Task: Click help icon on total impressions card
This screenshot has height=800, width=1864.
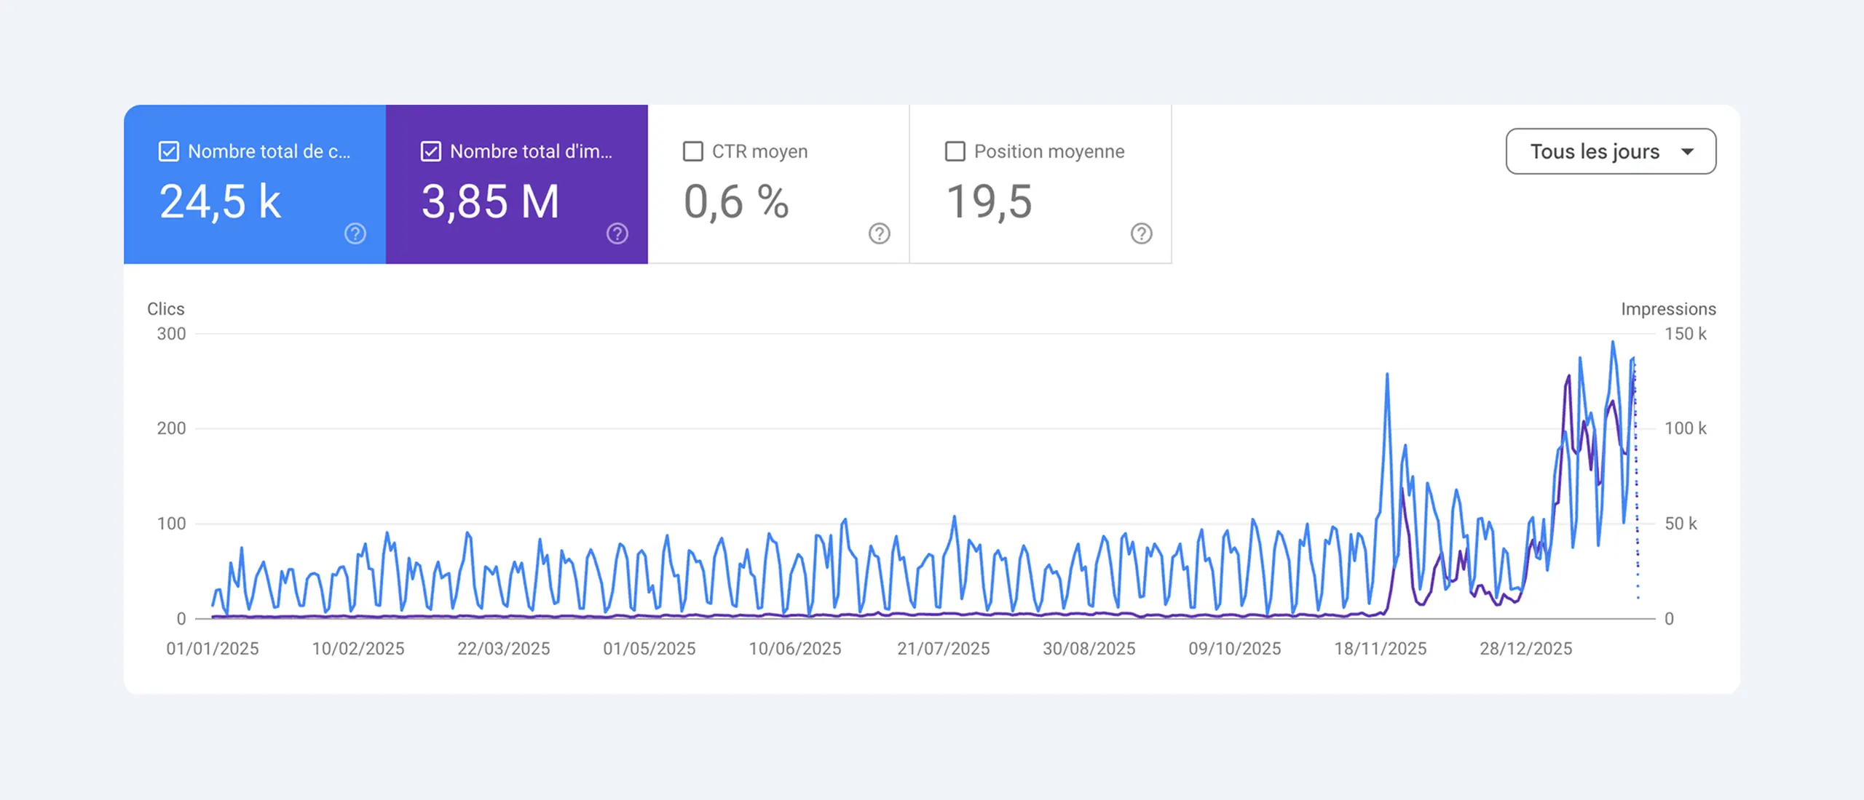Action: click(x=617, y=233)
